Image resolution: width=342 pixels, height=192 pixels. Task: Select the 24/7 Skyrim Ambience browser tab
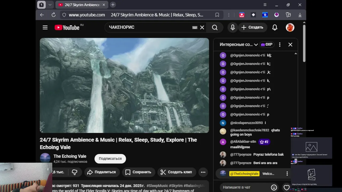pyautogui.click(x=81, y=5)
